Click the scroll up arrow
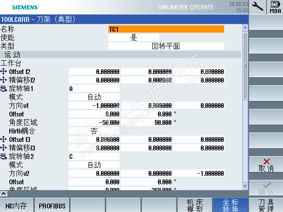283x212 pixels. [x=245, y=28]
